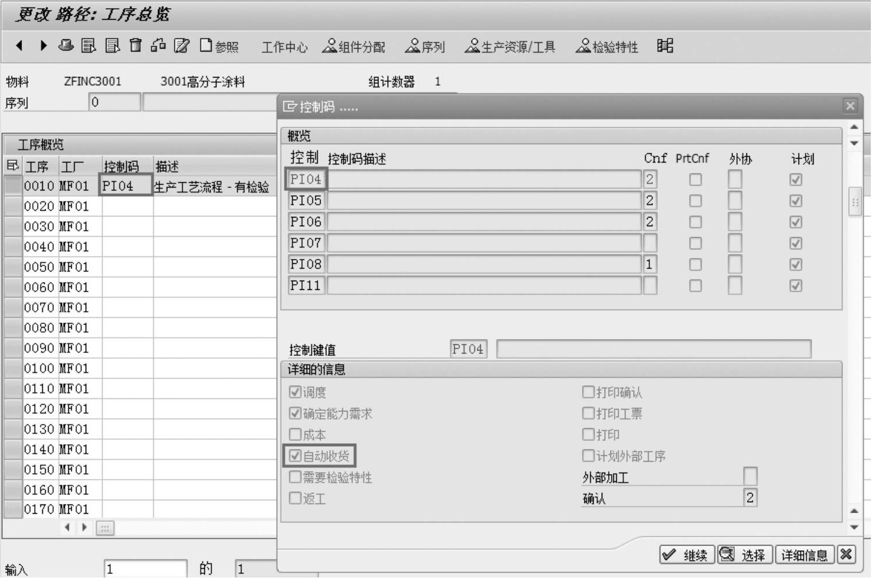Viewport: 872px width, 578px height.
Task: Go to previous entry with left arrow icon
Action: pos(19,45)
